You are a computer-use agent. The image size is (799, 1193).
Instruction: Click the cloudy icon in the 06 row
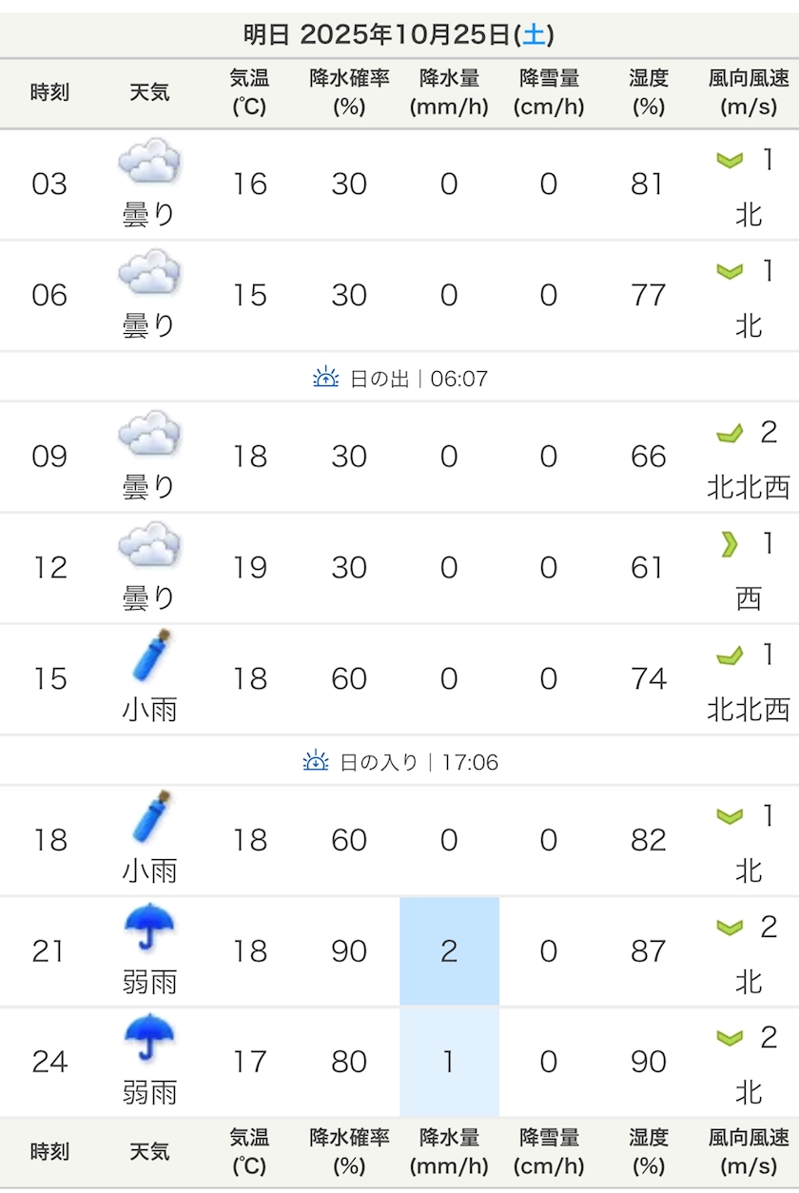[149, 273]
